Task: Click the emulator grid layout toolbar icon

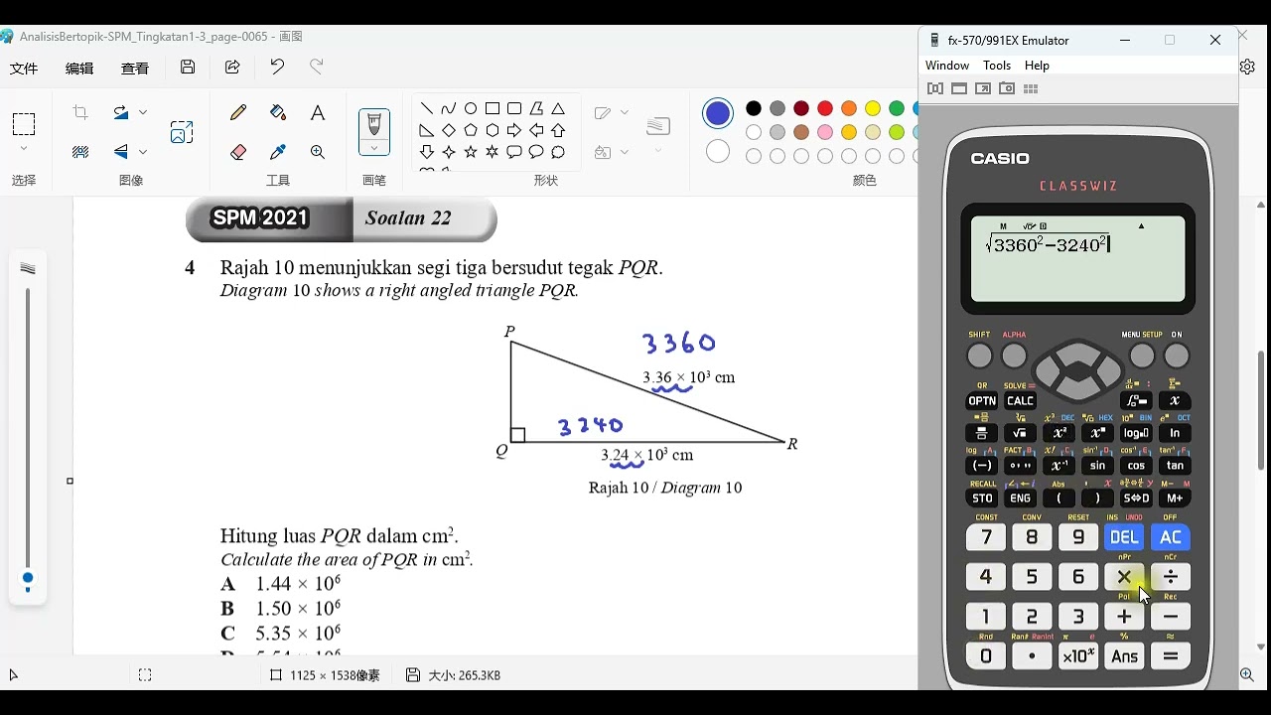Action: click(1031, 88)
